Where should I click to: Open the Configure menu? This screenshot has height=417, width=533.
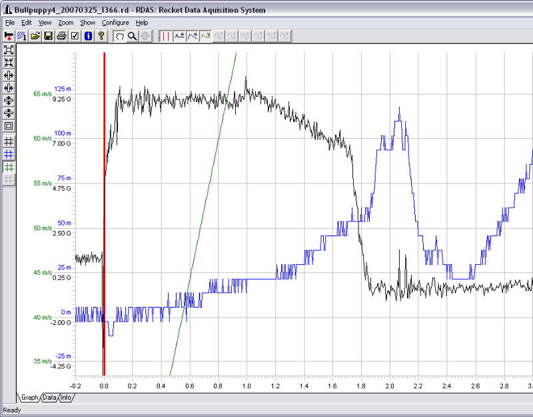coord(115,23)
